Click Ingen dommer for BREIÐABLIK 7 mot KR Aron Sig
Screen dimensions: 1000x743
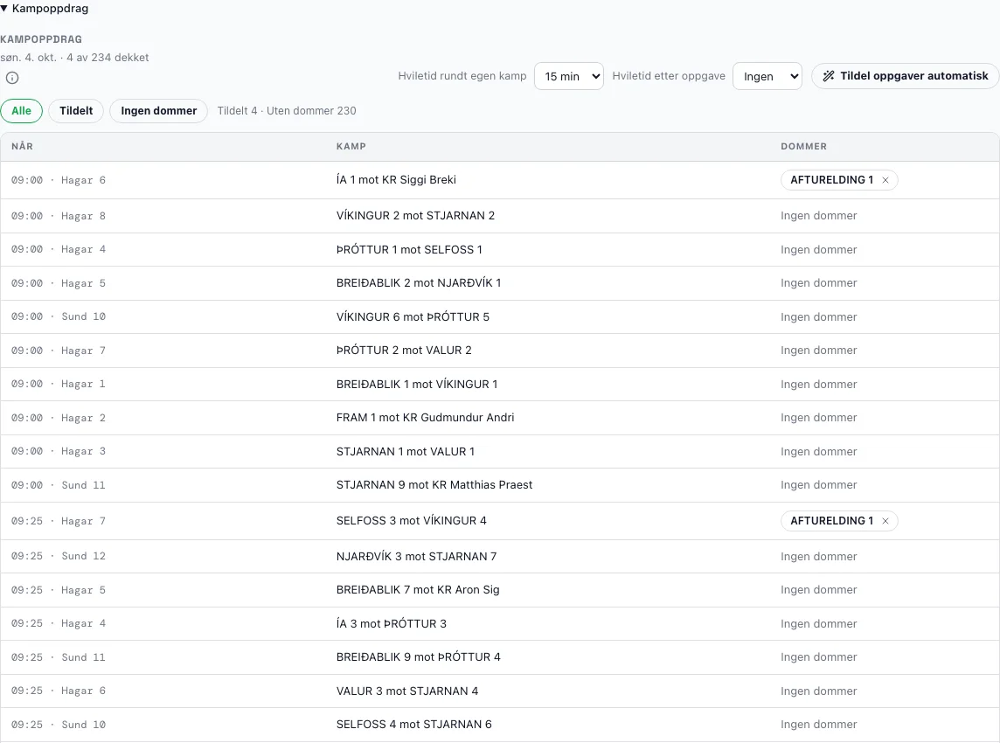tap(819, 590)
